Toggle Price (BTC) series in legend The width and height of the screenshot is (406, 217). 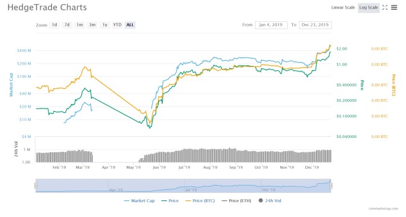pyautogui.click(x=200, y=200)
